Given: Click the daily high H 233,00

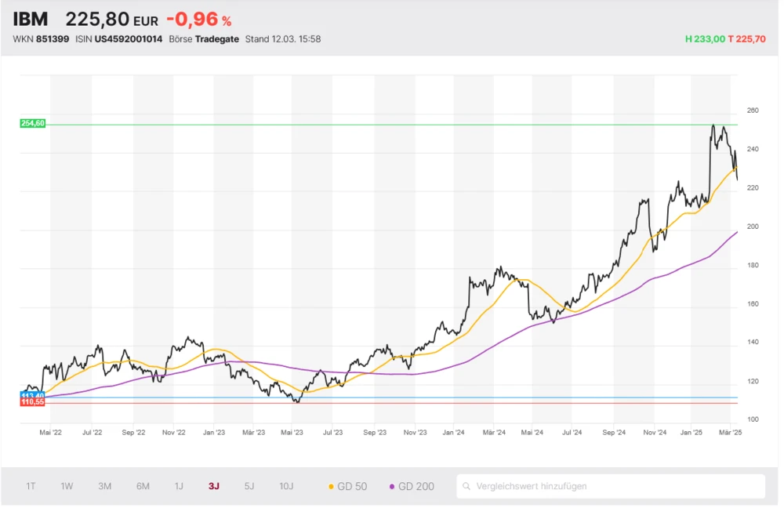Looking at the screenshot, I should [x=705, y=38].
